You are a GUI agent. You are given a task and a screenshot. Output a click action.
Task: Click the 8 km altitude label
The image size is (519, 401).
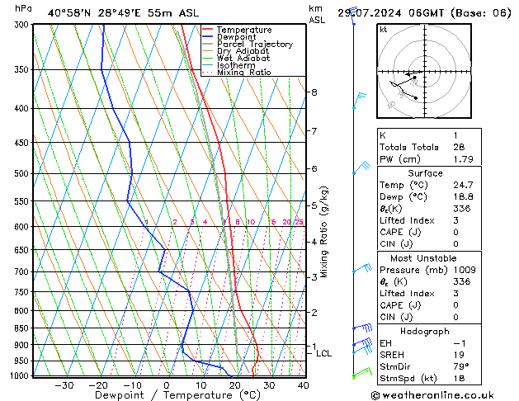coord(314,92)
